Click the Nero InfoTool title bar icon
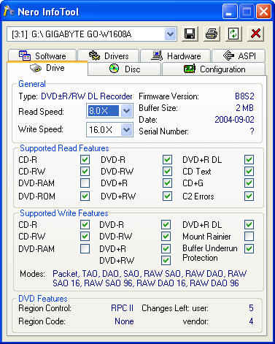 pos(9,11)
